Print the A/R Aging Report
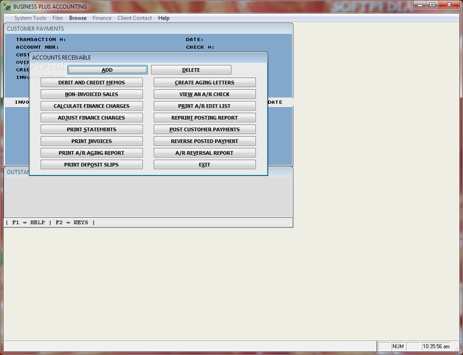 pos(91,153)
